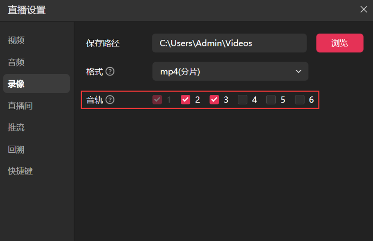The width and height of the screenshot is (373, 241).
Task: Close the 直播设置 dialog
Action: click(364, 9)
